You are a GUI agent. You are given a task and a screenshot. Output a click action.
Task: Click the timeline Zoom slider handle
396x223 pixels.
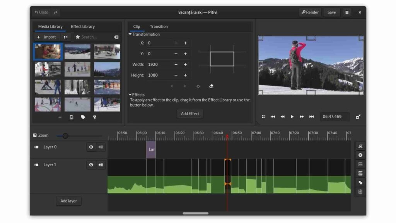[65, 136]
